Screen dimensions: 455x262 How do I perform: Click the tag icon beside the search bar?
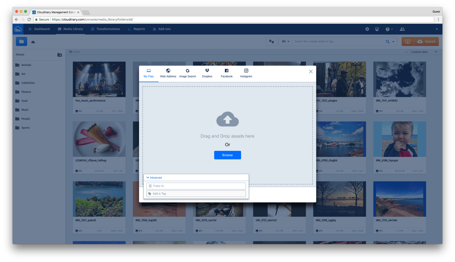[x=271, y=41]
